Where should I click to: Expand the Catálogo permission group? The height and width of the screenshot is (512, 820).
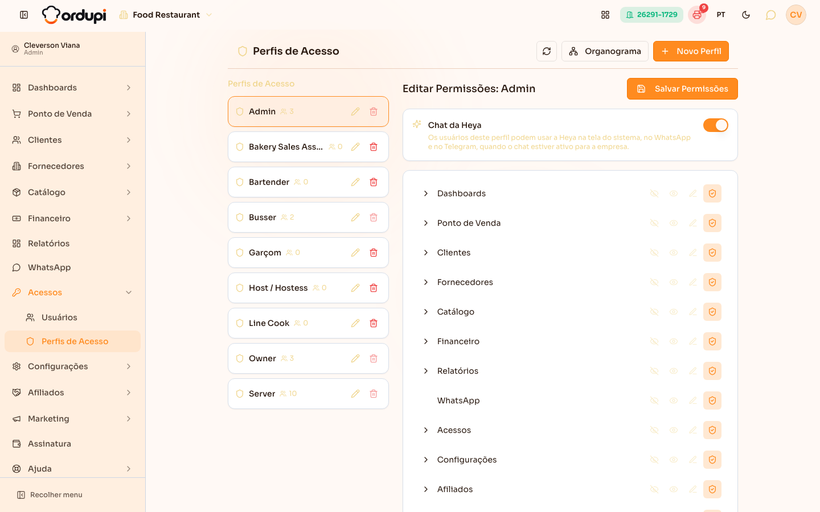(x=425, y=312)
